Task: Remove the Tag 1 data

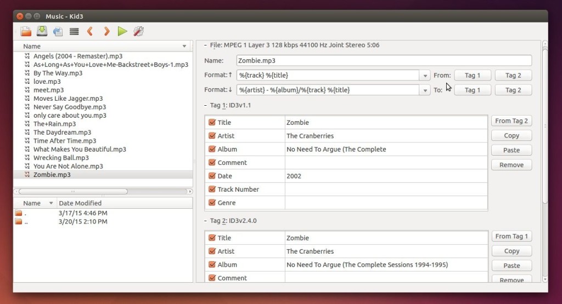Action: [512, 165]
